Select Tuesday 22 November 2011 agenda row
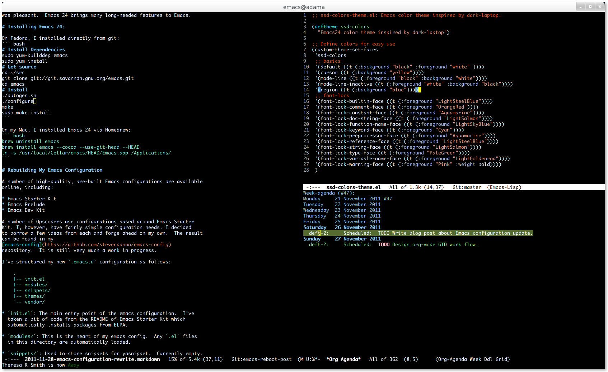This screenshot has width=608, height=372. coord(342,204)
